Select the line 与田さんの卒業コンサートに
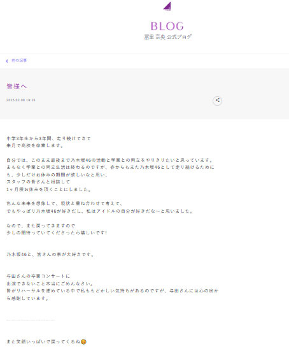 (x=38, y=276)
